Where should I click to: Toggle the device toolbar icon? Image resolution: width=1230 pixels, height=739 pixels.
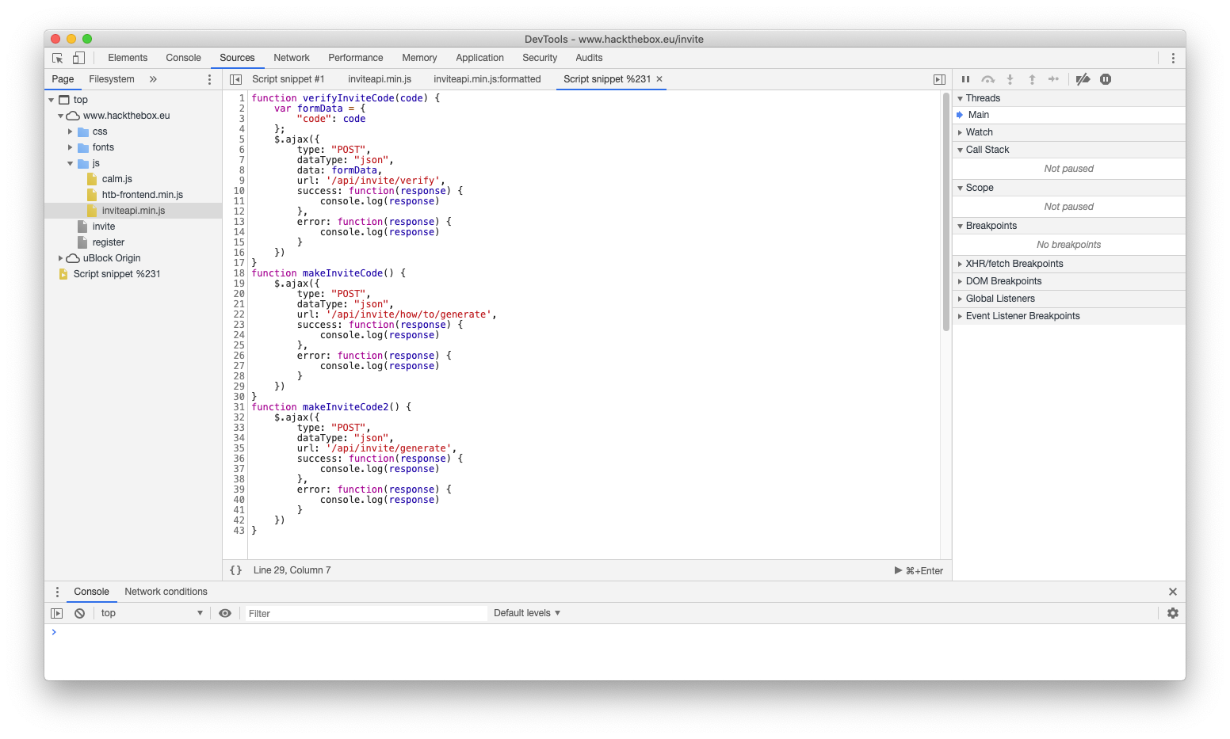[x=78, y=58]
